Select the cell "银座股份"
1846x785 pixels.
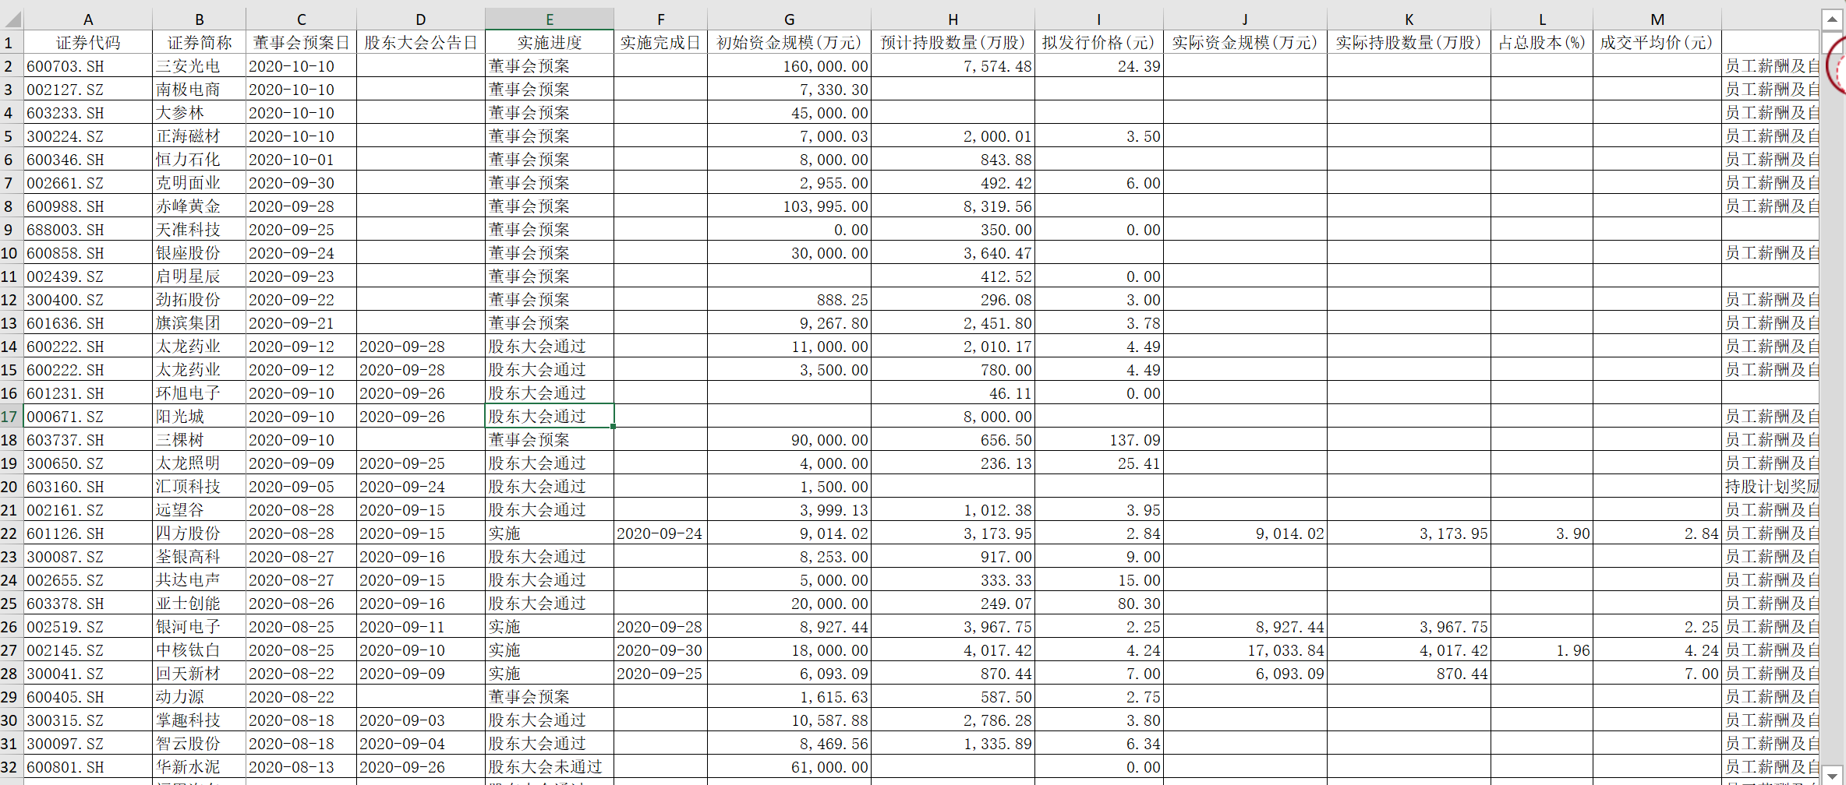200,252
